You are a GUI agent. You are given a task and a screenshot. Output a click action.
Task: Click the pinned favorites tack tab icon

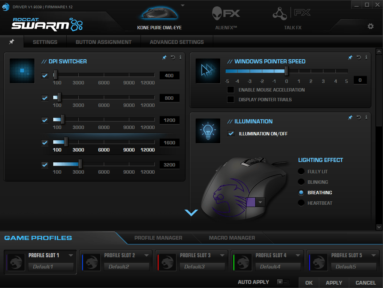pos(12,42)
